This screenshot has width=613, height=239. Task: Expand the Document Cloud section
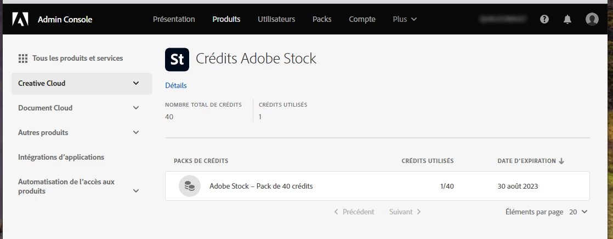click(x=136, y=108)
